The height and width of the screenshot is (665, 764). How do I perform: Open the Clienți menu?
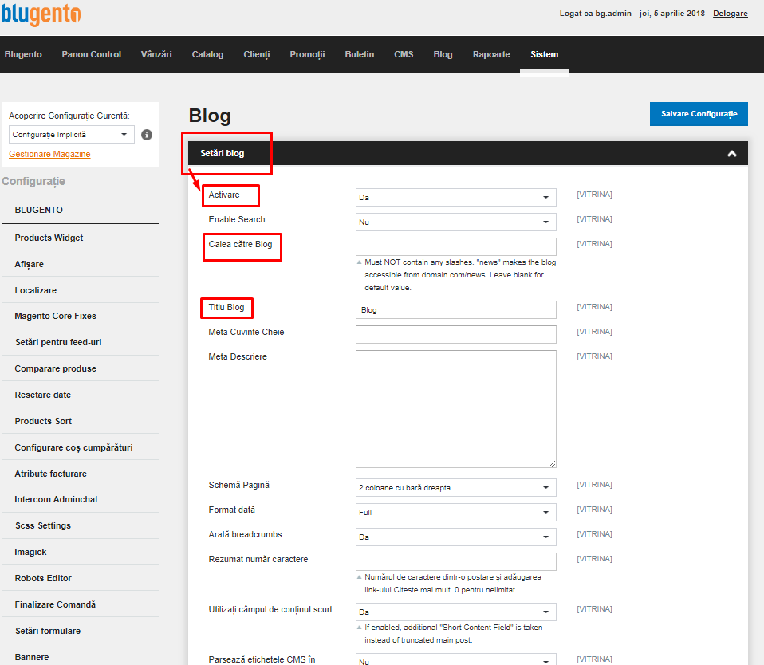coord(257,54)
